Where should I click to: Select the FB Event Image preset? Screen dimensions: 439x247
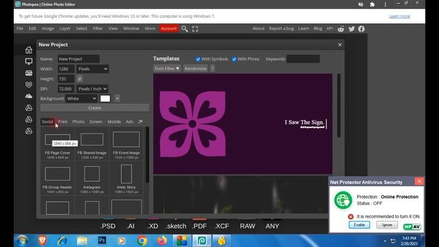126,144
